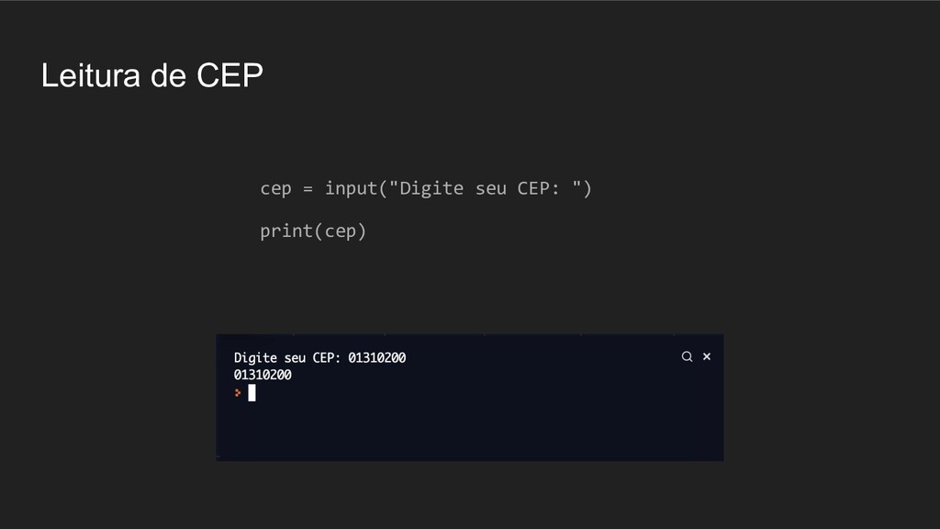
Task: Select the 'Leitura de CEP' slide title
Action: pos(152,75)
